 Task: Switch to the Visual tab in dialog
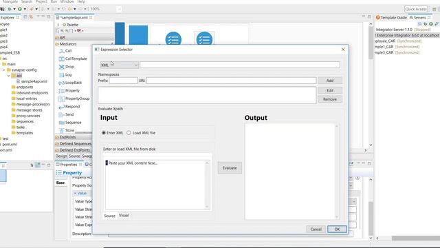pyautogui.click(x=124, y=216)
